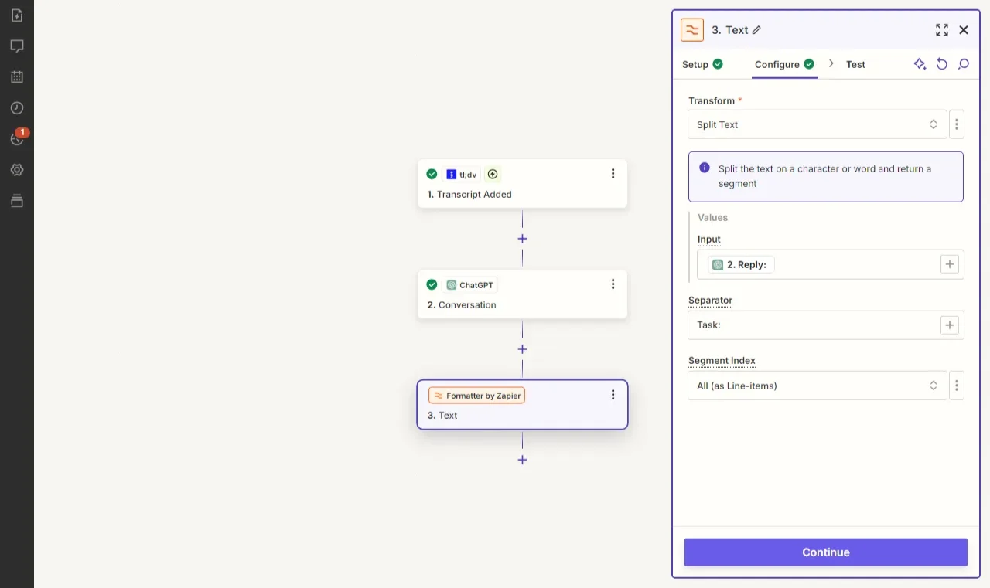The image size is (990, 588).
Task: Select the 2. Conversation step card
Action: point(522,294)
